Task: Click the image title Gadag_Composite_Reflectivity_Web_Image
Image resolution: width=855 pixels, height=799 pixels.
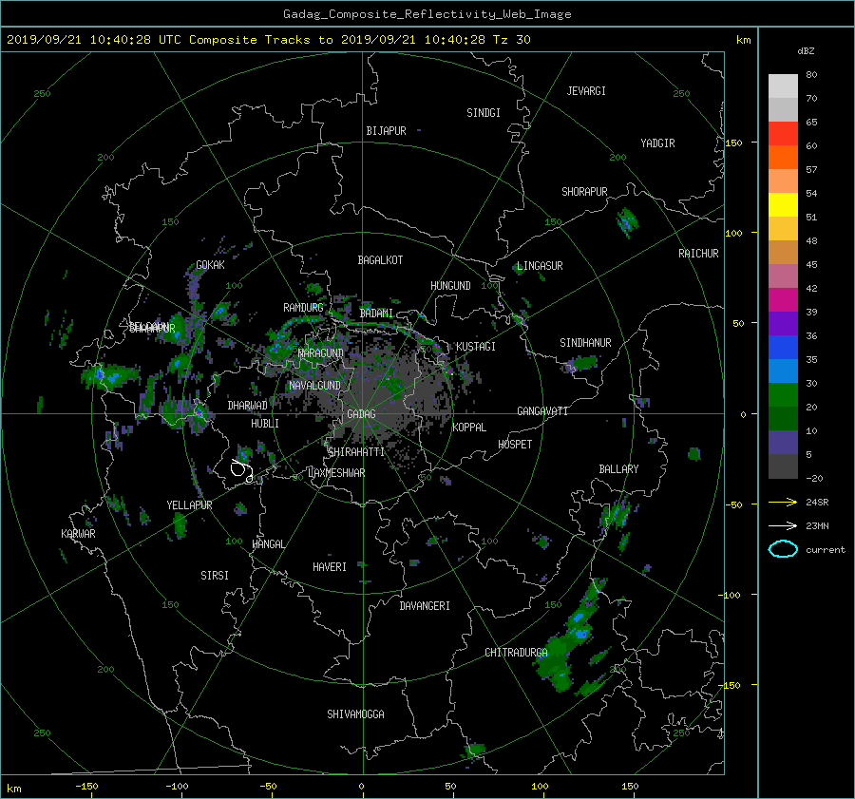Action: tap(427, 14)
